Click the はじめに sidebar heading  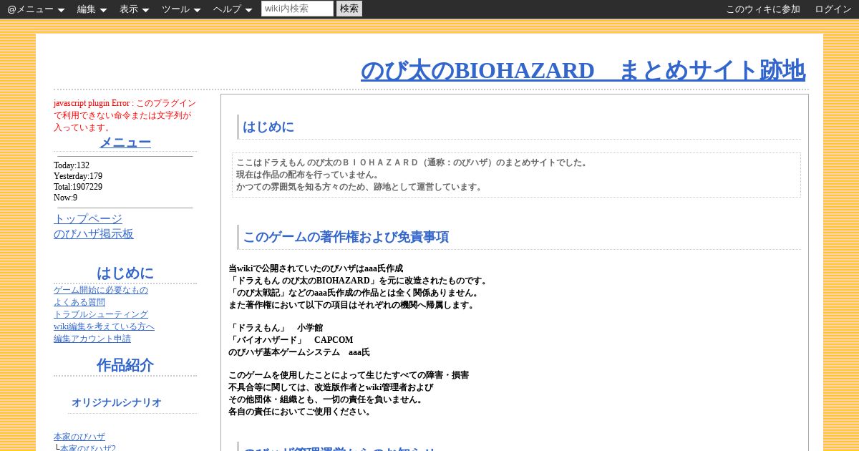pos(125,273)
